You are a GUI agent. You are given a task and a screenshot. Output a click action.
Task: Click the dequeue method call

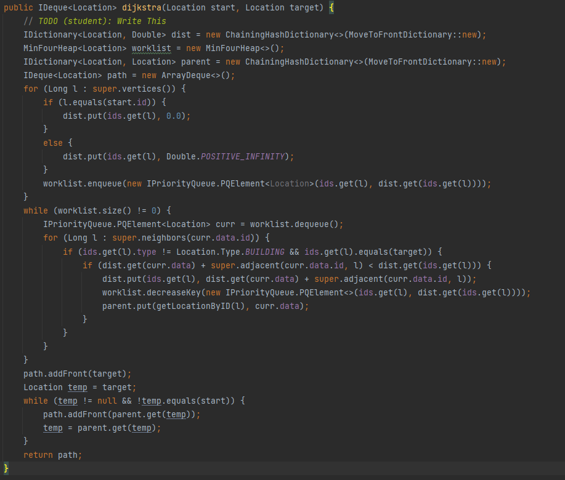318,224
